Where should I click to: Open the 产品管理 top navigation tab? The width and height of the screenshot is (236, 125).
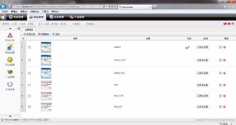click(x=77, y=17)
